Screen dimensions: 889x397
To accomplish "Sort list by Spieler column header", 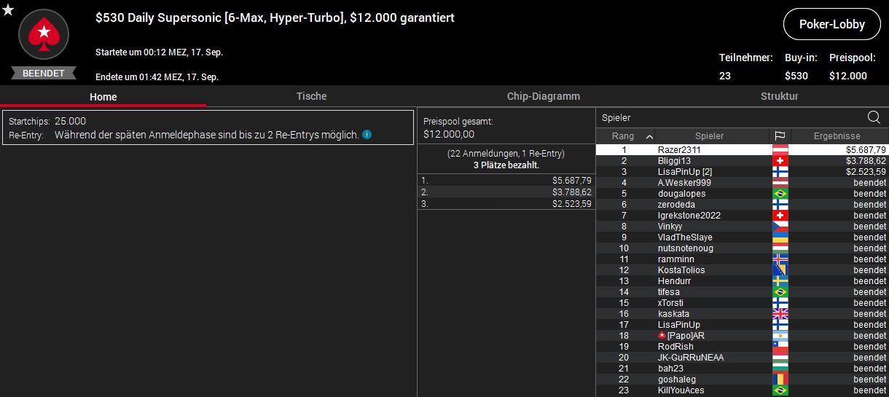I will tap(709, 136).
